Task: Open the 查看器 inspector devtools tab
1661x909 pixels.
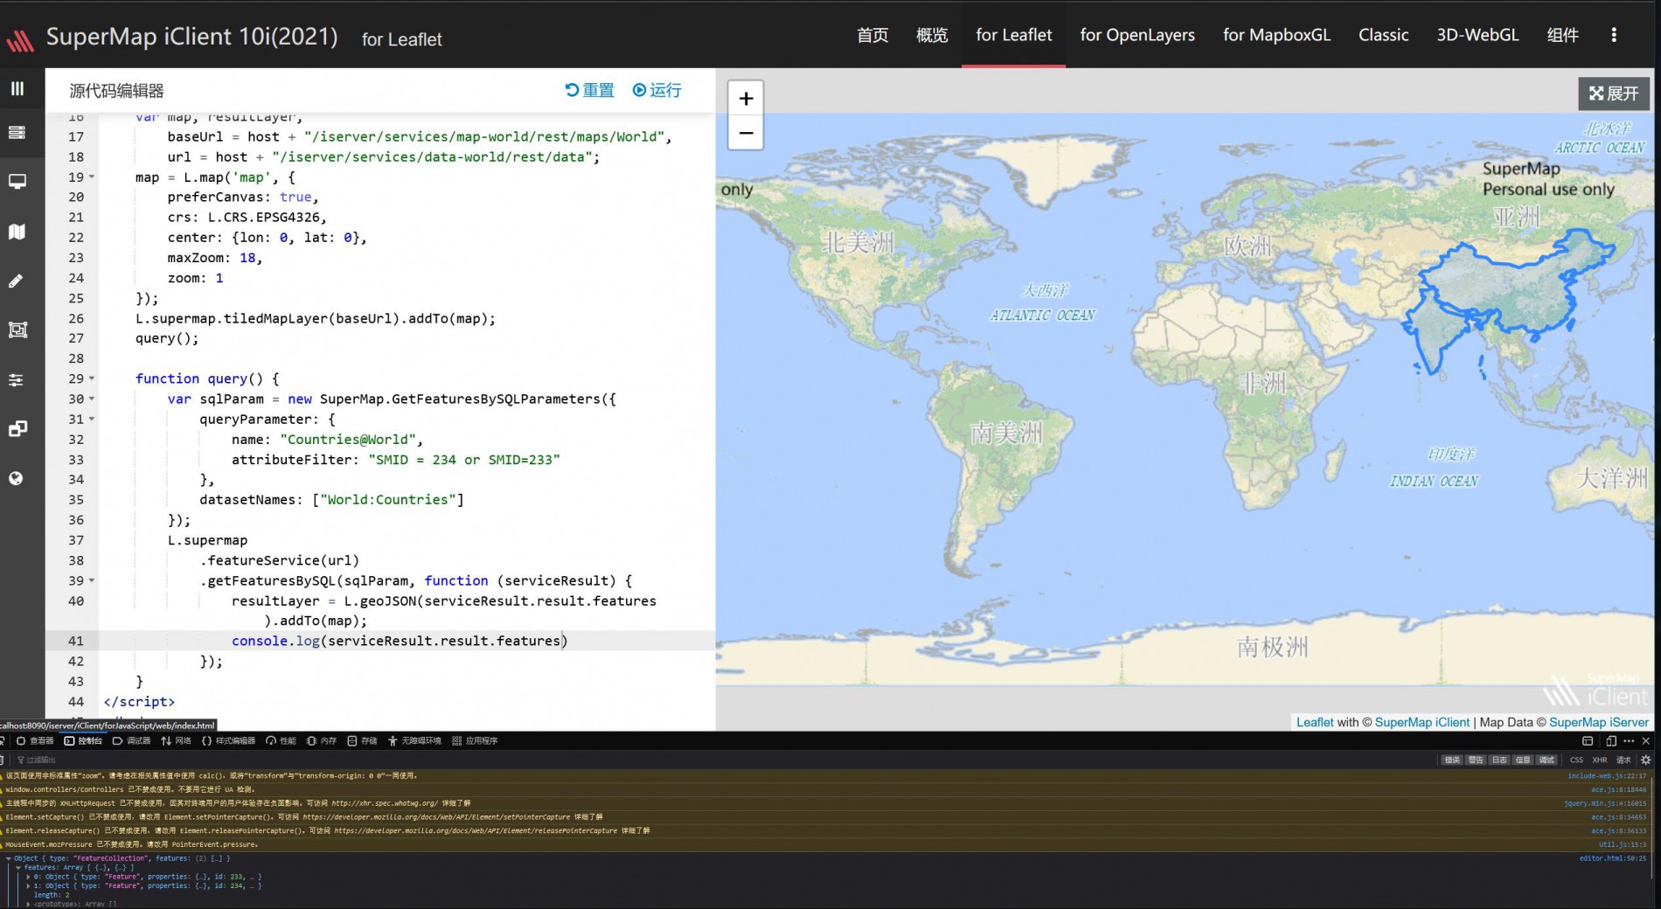Action: point(35,741)
